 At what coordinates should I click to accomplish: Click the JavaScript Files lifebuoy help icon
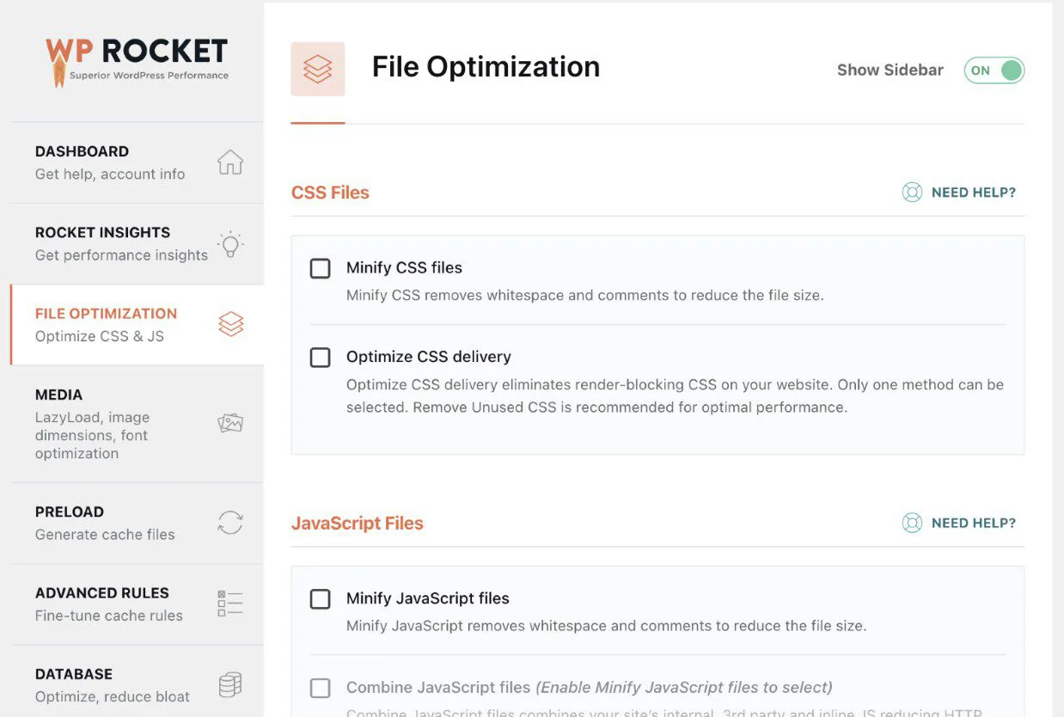[912, 523]
